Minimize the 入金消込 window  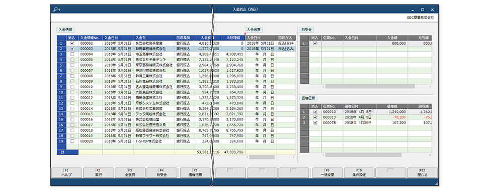coord(413,10)
